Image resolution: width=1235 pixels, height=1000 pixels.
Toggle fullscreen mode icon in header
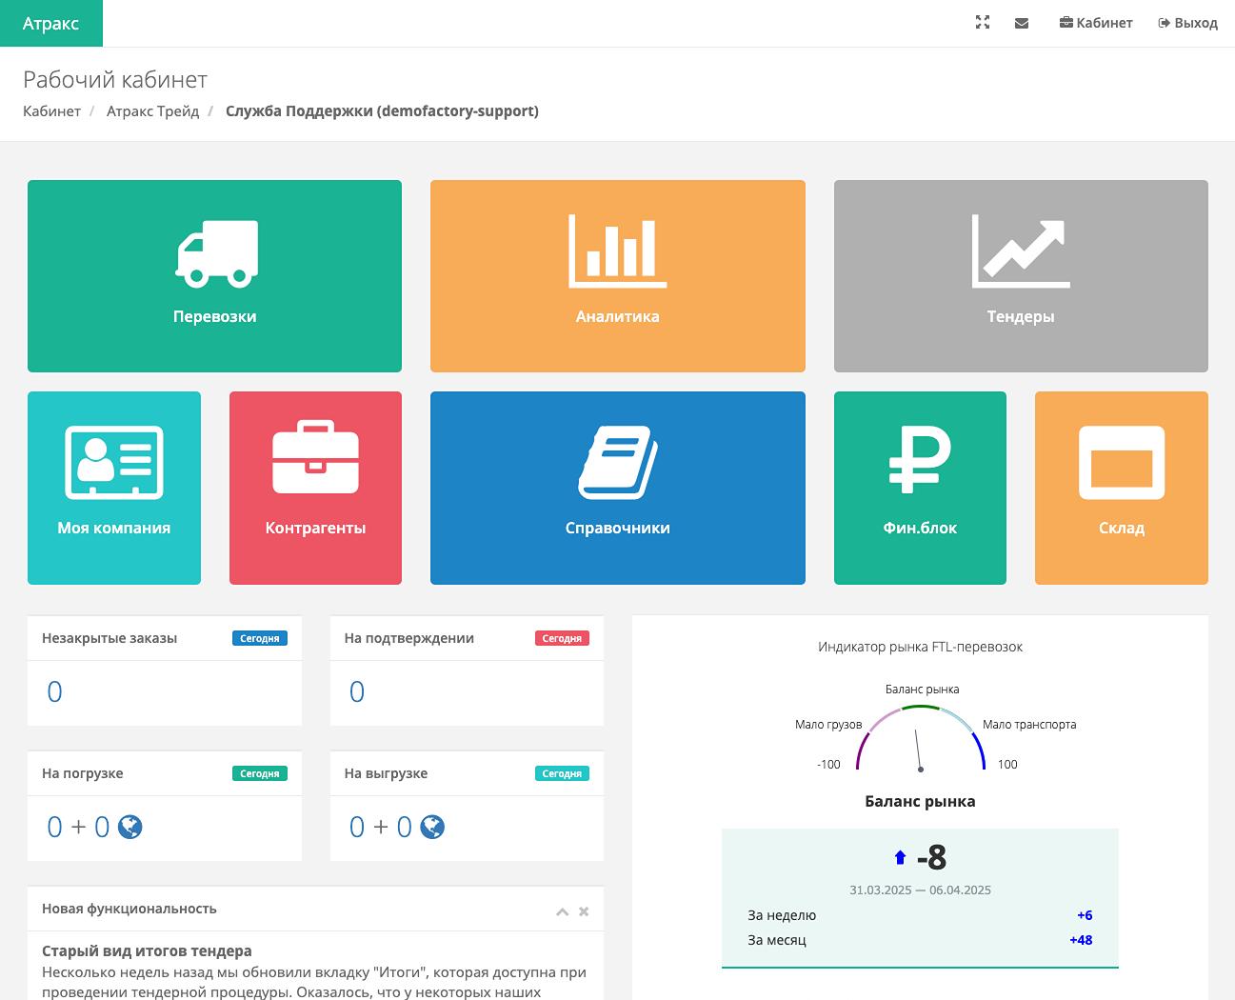coord(983,23)
